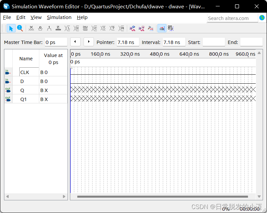The width and height of the screenshot is (267, 213).
Task: Force selected waveform to 0
Action: click(40, 28)
